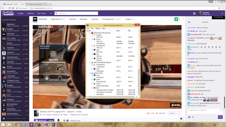The width and height of the screenshot is (226, 127).
Task: Open the File menu in Open Hardware Monitor
Action: (88, 28)
